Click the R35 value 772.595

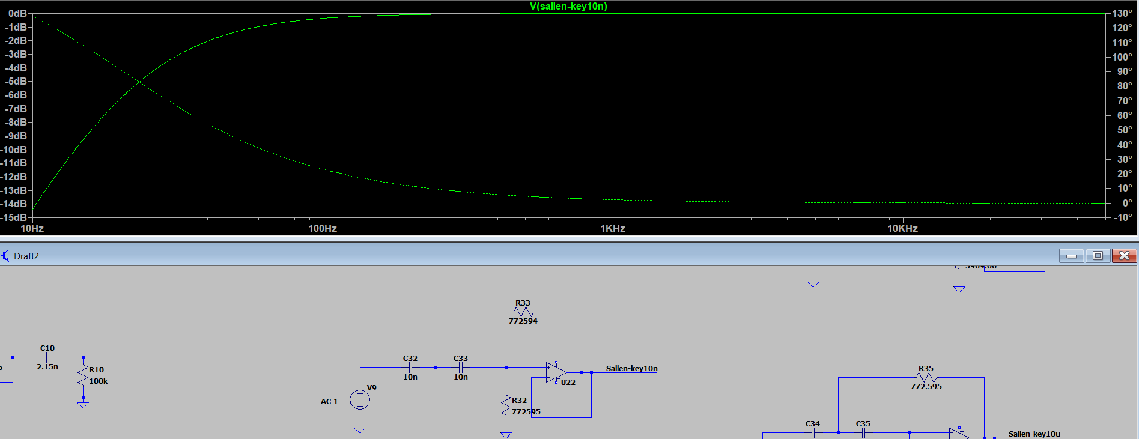tap(926, 387)
